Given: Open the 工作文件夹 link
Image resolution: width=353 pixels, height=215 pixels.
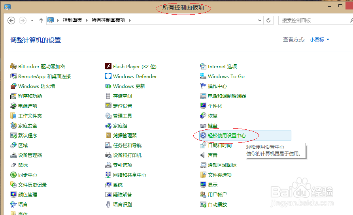Looking at the screenshot, I should (30, 116).
